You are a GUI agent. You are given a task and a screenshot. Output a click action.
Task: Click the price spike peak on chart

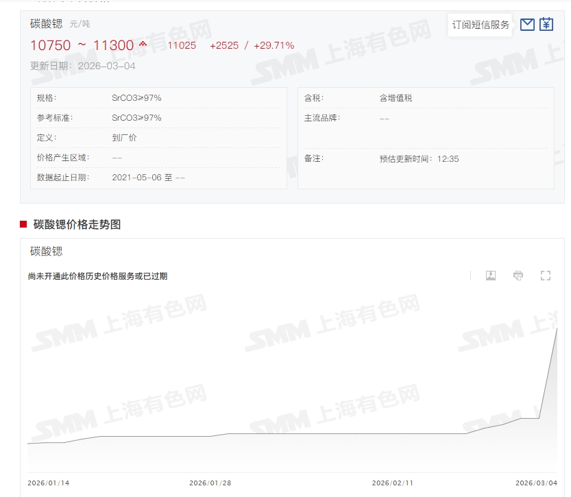557,329
